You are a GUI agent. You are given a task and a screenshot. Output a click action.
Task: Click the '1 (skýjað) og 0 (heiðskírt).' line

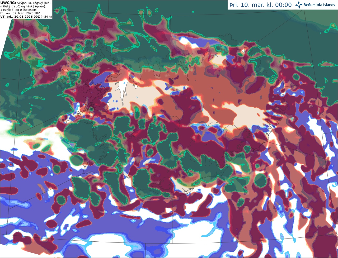(19, 10)
